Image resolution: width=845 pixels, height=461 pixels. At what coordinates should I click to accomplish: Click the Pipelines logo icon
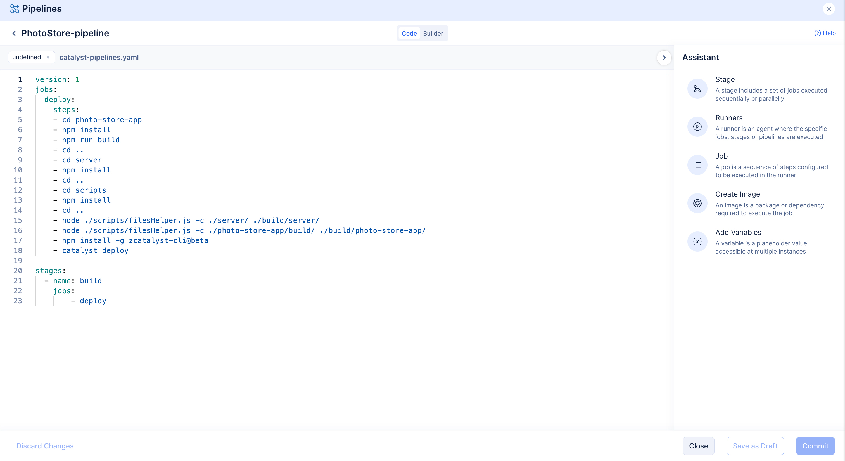[15, 9]
